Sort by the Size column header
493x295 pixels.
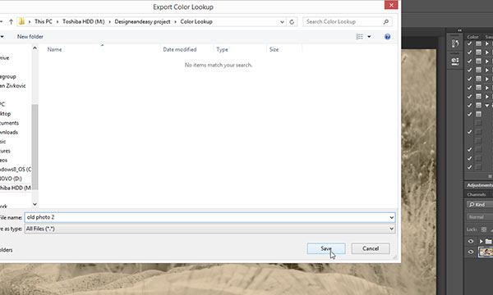pyautogui.click(x=274, y=49)
